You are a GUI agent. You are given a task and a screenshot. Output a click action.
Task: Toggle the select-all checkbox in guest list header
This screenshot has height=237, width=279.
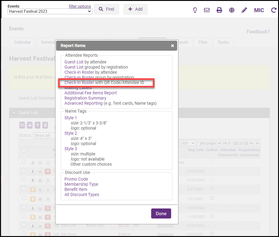[24, 150]
